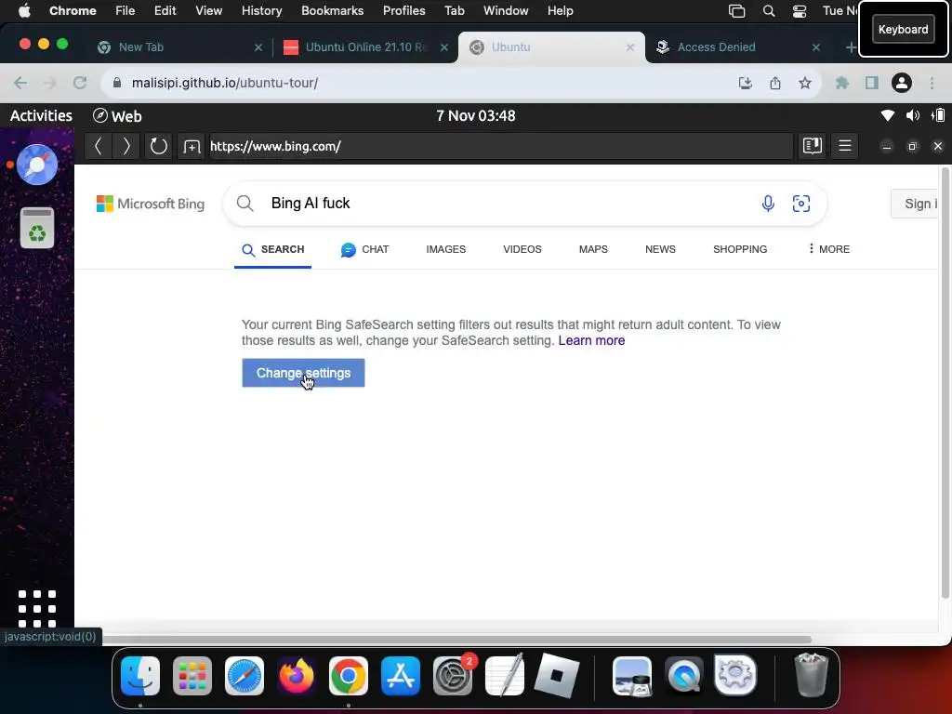This screenshot has height=714, width=952.
Task: Click the Change settings button
Action: 303,373
